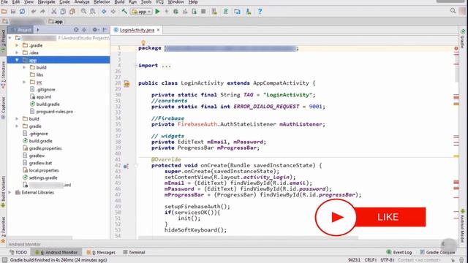The height and width of the screenshot is (263, 468).
Task: Click the Synchronize toolbar icon
Action: point(22,12)
